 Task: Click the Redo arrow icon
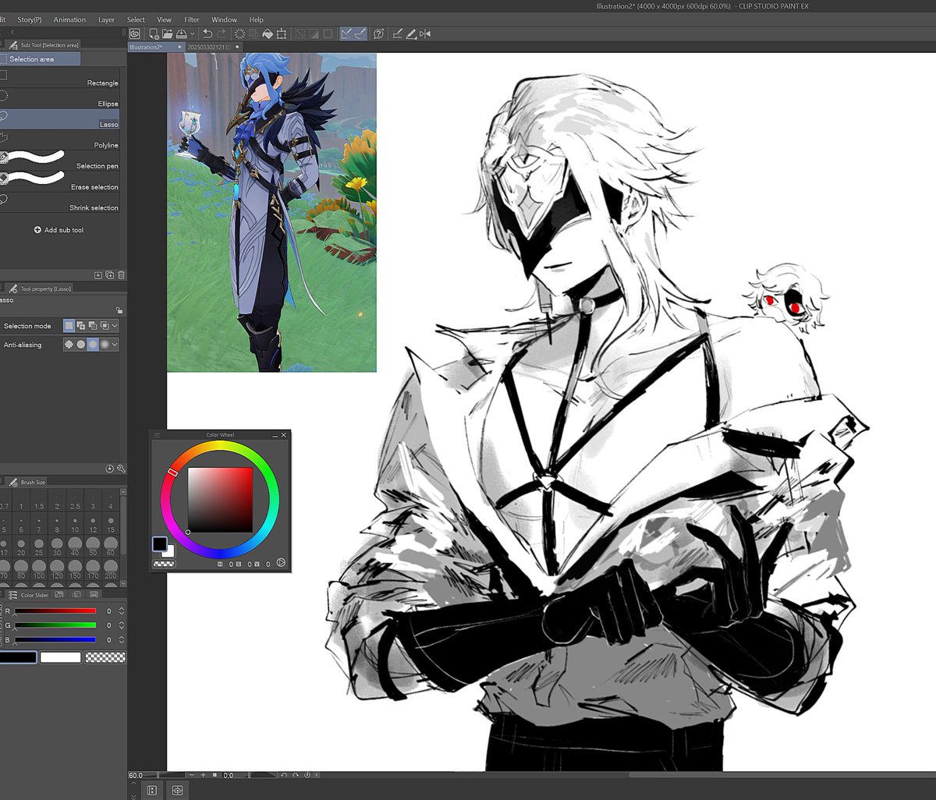click(x=222, y=34)
